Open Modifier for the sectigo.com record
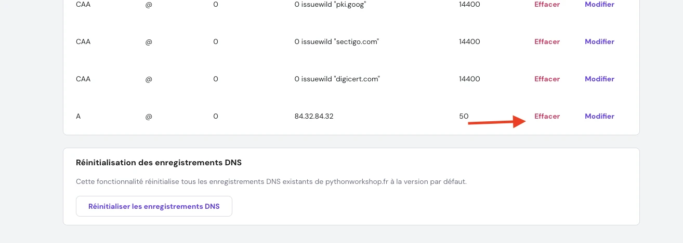Viewport: 683px width, 243px height. click(x=599, y=41)
